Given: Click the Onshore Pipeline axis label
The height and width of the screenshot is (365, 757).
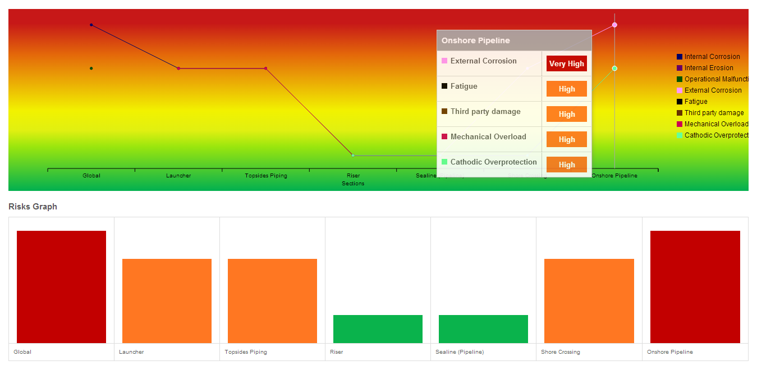Looking at the screenshot, I should pos(614,176).
